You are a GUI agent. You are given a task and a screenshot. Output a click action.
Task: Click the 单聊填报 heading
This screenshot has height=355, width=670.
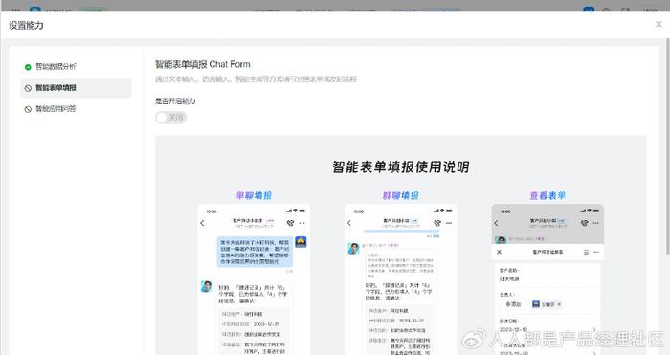point(254,195)
